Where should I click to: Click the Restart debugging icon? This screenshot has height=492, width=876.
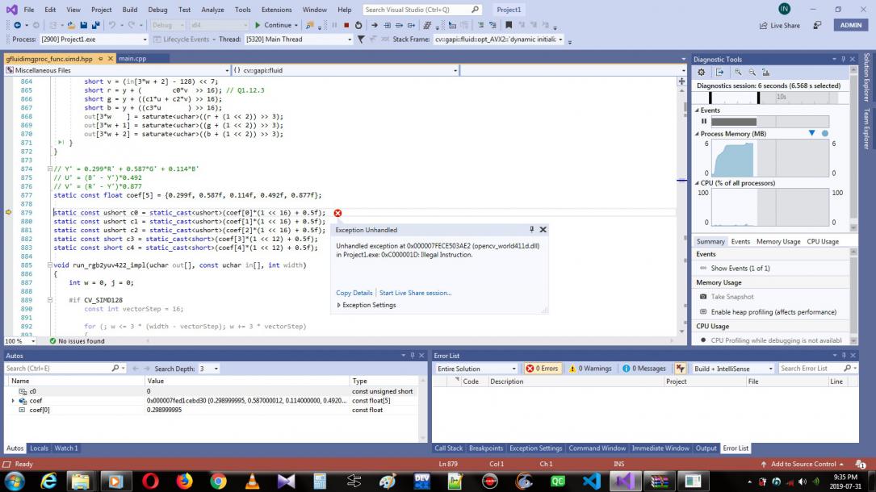click(x=358, y=25)
